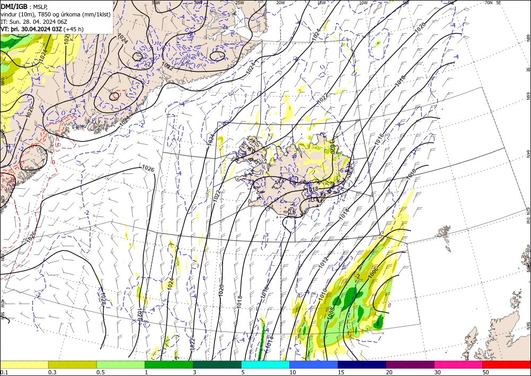The image size is (531, 376).
Task: Click the '0.3' legend scale value
Action: click(52, 372)
